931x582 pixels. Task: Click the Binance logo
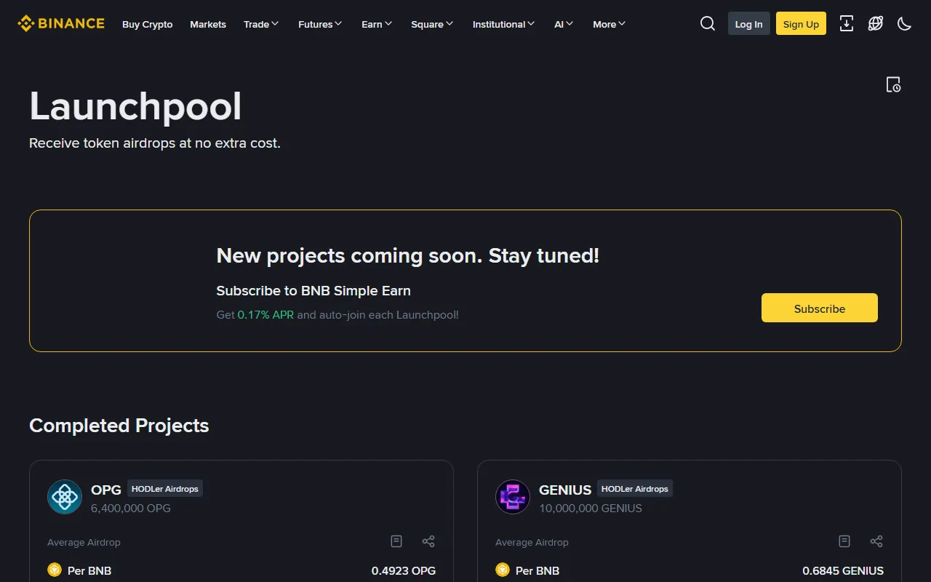[61, 24]
